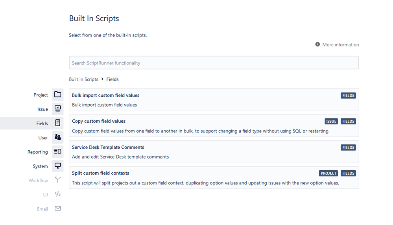The height and width of the screenshot is (225, 393).
Task: Click the Fields document icon
Action: pyautogui.click(x=58, y=123)
